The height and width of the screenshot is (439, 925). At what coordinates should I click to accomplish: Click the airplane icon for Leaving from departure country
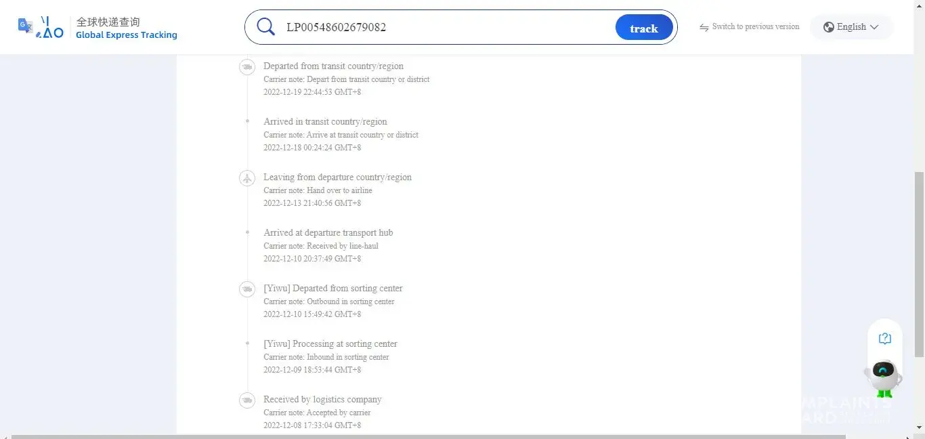click(x=247, y=177)
